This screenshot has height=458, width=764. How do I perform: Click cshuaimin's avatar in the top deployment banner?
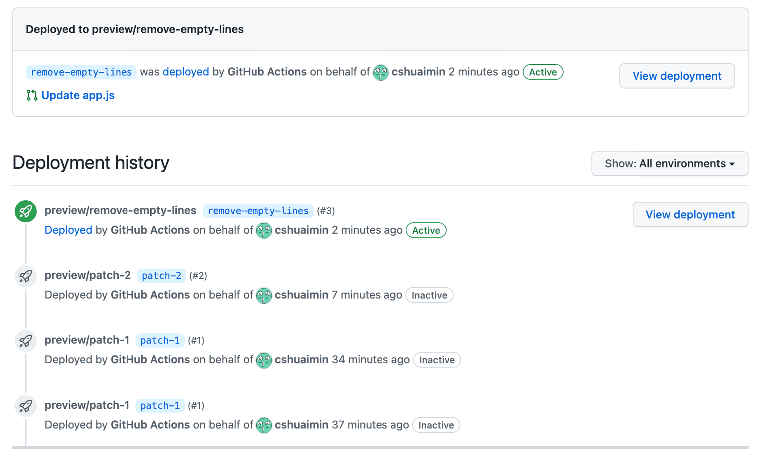pyautogui.click(x=381, y=72)
